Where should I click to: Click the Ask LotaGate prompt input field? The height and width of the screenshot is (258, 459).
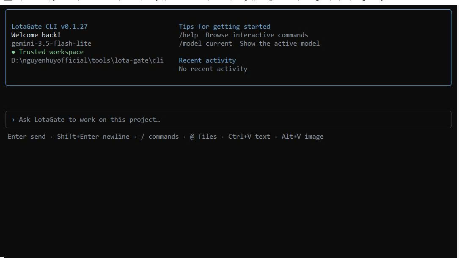228,119
